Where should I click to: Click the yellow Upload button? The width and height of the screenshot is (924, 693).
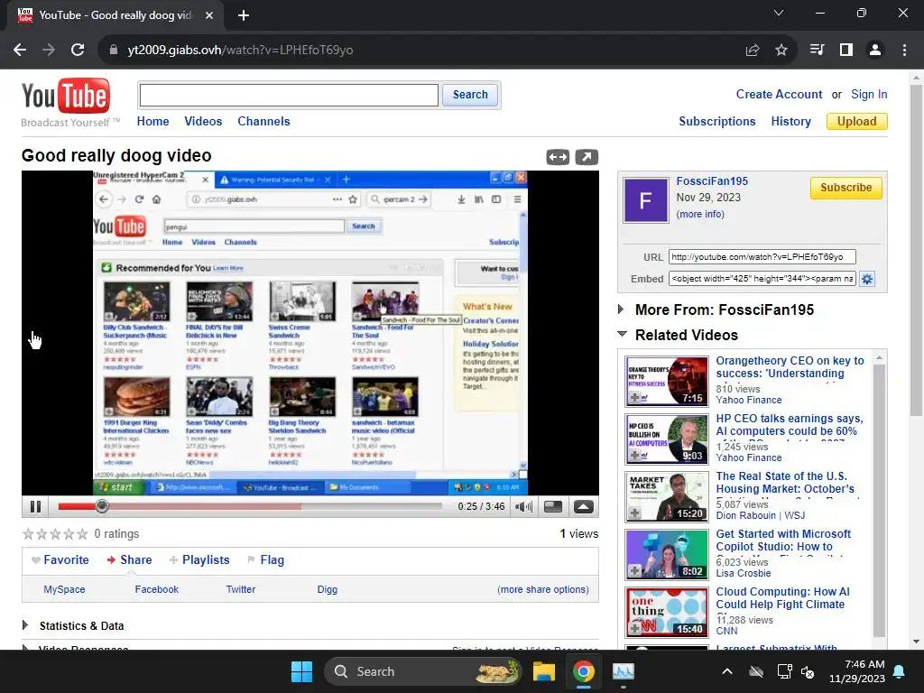coord(857,122)
